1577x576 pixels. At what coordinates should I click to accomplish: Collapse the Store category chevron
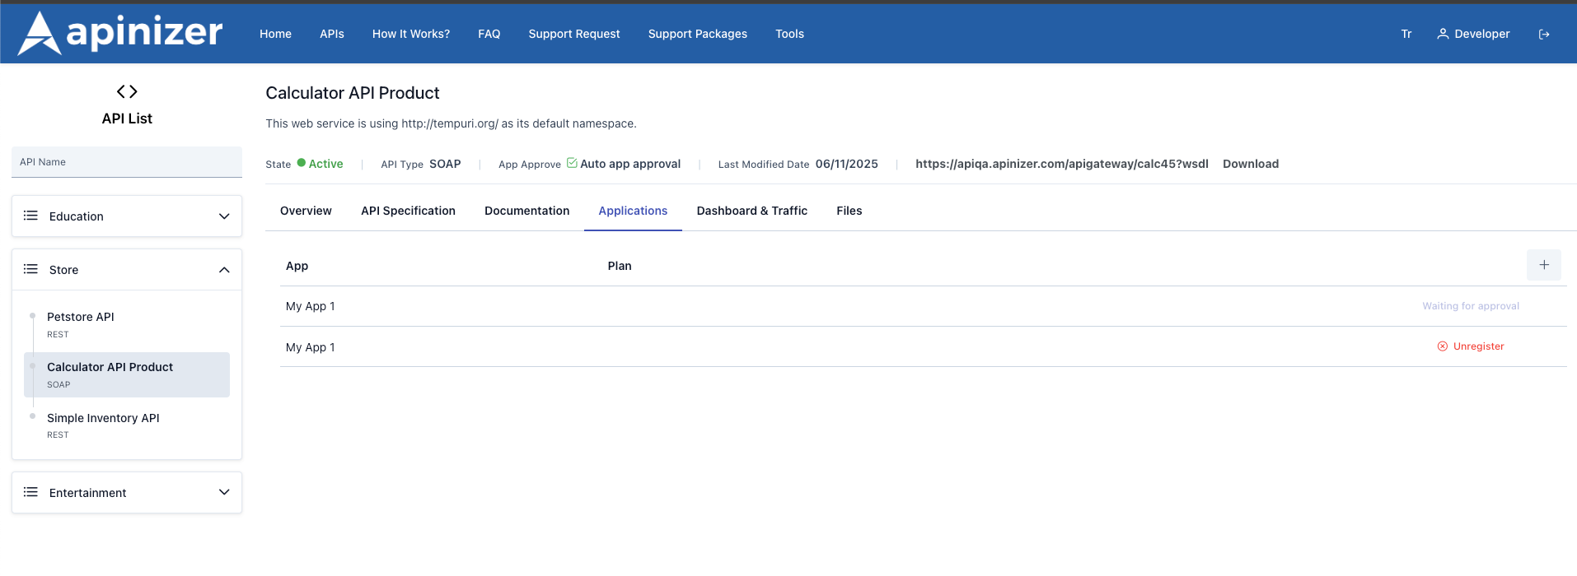(224, 270)
